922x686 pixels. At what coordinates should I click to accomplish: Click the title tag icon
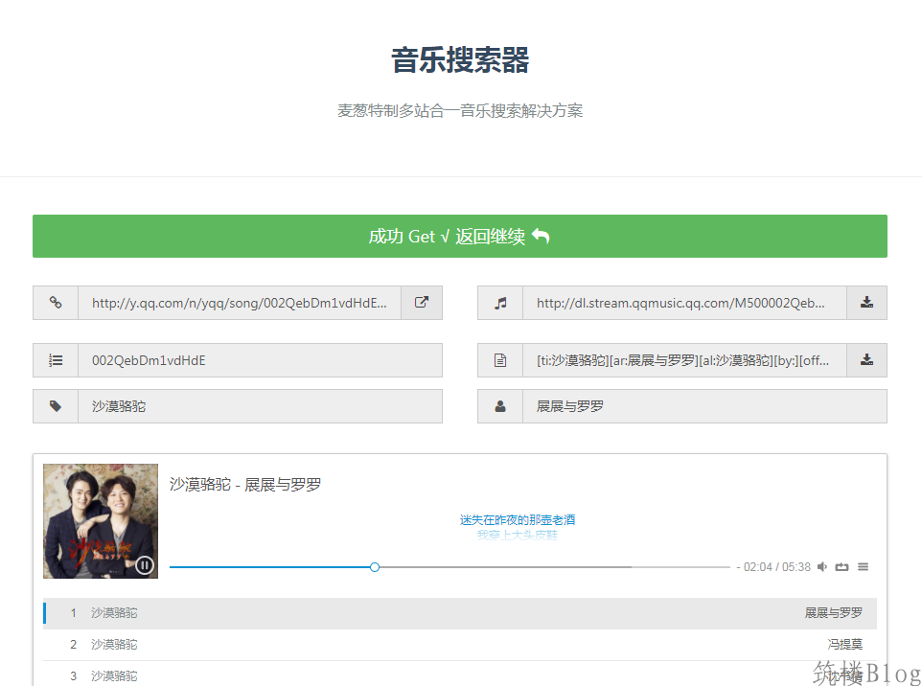point(56,406)
